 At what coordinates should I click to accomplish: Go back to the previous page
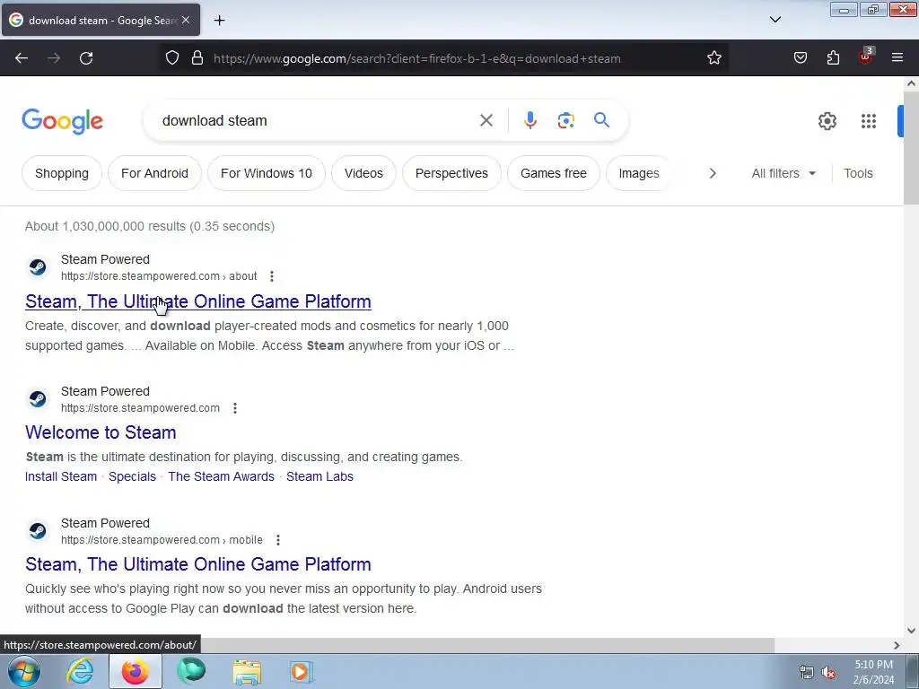click(22, 58)
